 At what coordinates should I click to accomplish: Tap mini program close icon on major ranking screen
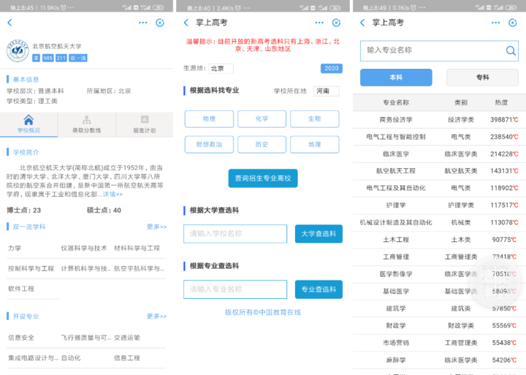click(x=513, y=23)
